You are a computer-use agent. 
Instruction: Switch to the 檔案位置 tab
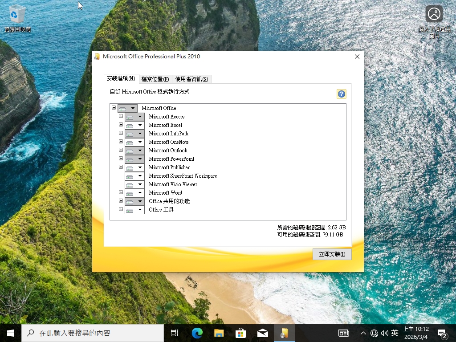tap(155, 79)
